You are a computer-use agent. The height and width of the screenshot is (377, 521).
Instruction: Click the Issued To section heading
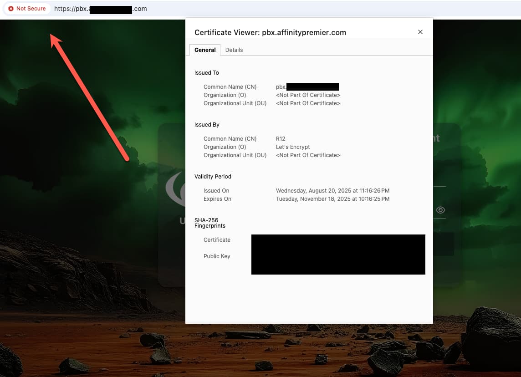point(206,73)
